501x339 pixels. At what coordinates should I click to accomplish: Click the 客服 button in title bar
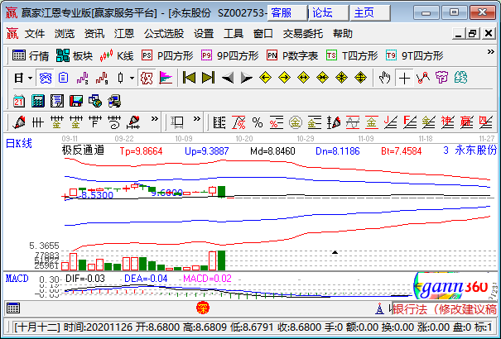click(287, 12)
